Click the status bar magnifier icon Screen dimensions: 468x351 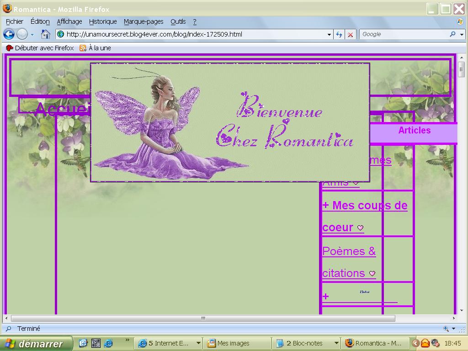tap(9, 329)
